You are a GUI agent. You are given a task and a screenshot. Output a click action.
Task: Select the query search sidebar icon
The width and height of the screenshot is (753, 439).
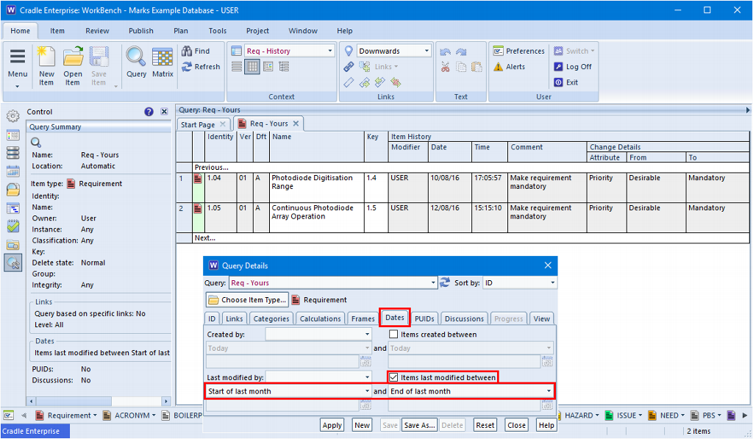[13, 263]
